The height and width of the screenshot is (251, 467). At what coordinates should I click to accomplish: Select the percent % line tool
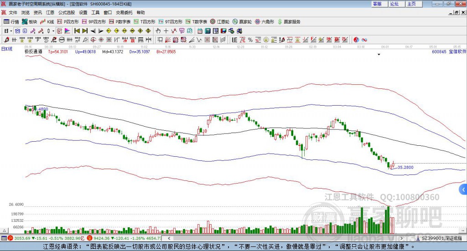point(250,40)
